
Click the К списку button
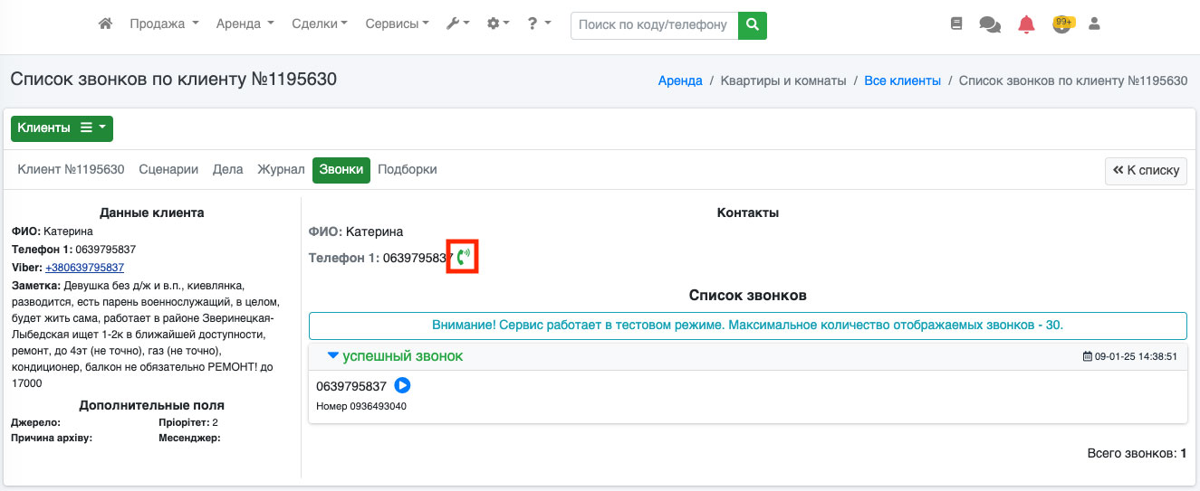pyautogui.click(x=1146, y=170)
